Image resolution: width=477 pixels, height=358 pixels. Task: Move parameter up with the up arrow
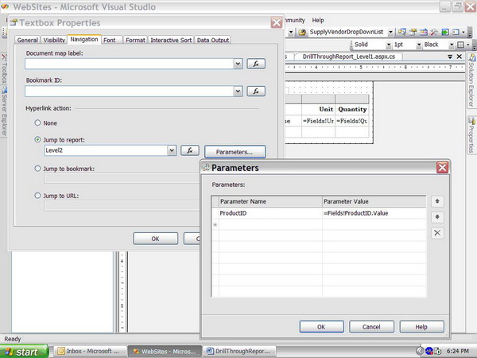coord(437,201)
